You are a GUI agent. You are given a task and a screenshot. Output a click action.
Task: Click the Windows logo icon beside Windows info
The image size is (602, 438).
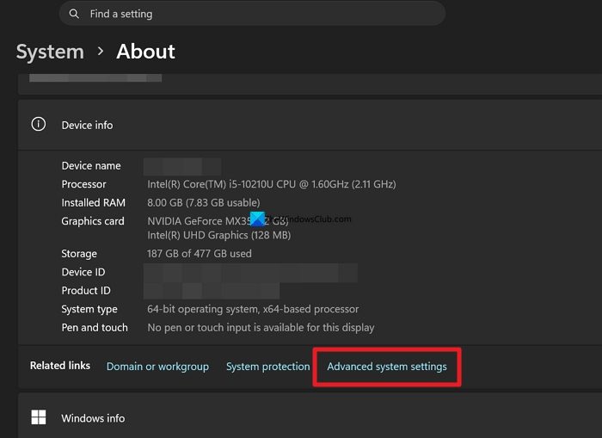(39, 417)
